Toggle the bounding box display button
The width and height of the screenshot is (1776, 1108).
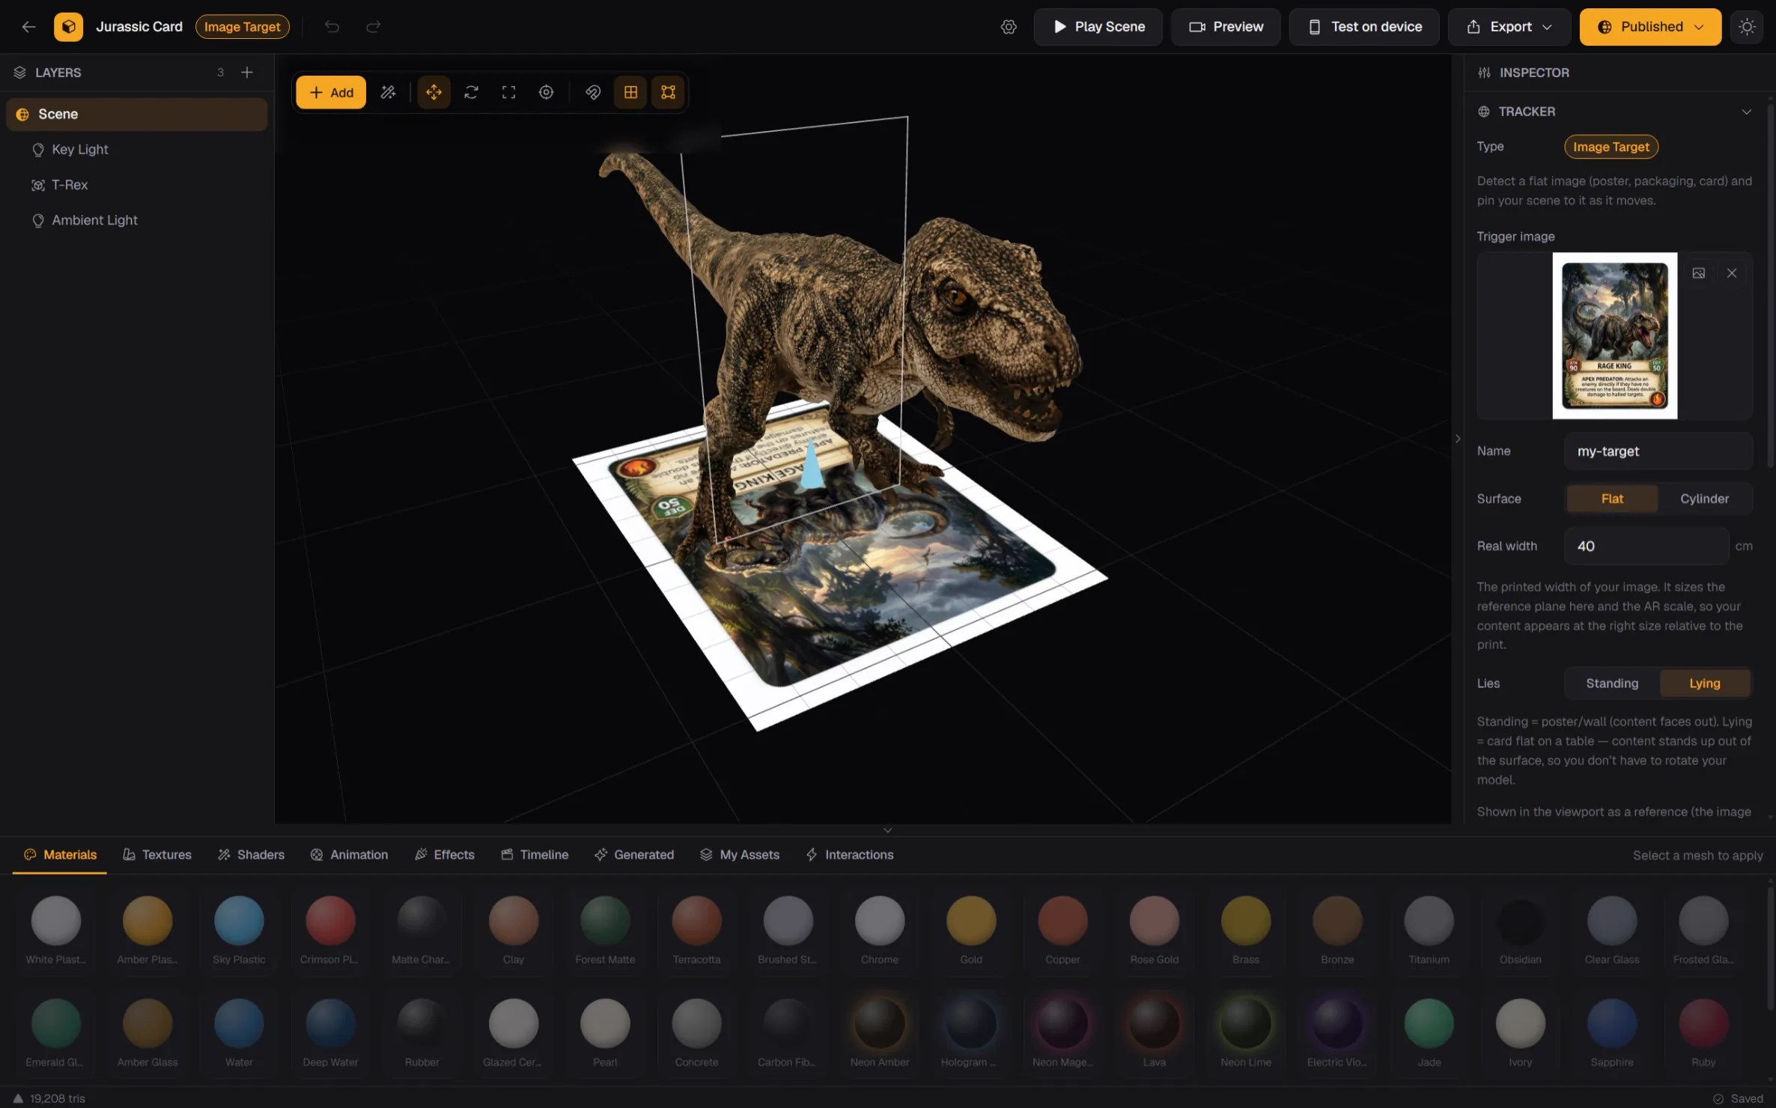[x=668, y=92]
